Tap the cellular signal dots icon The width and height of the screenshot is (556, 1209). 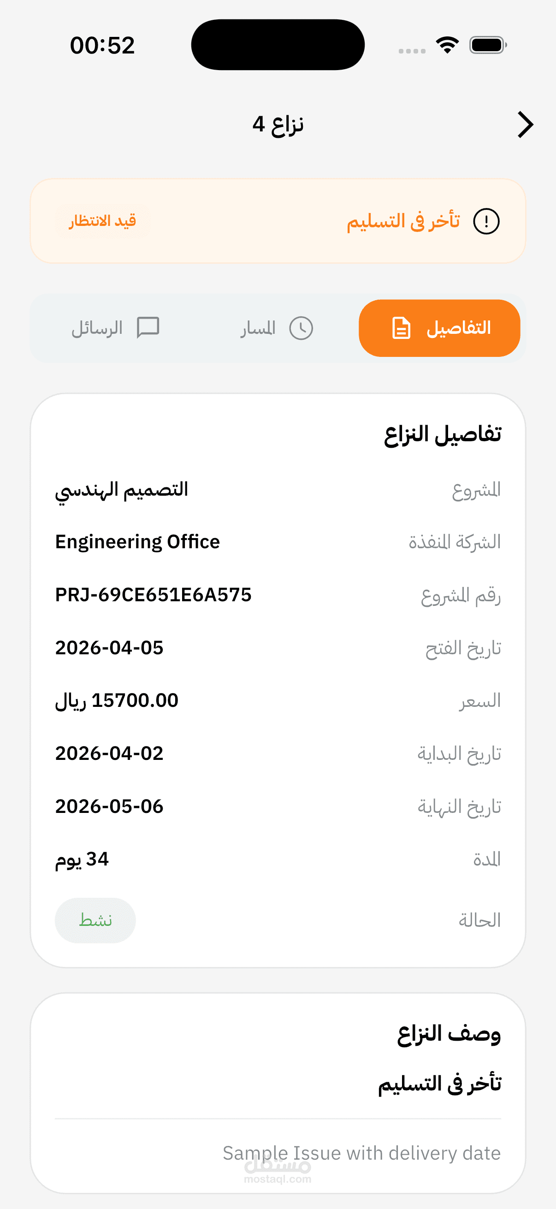tap(412, 51)
